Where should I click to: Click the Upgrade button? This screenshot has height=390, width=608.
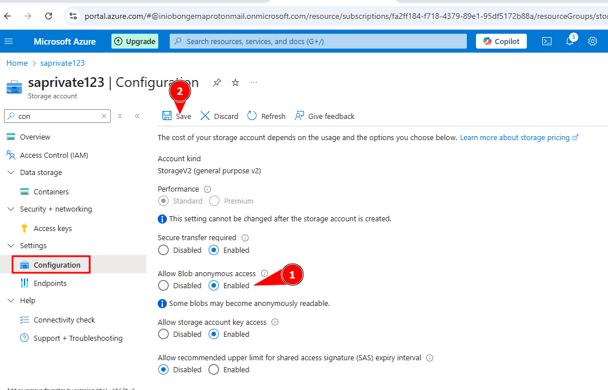(x=135, y=41)
